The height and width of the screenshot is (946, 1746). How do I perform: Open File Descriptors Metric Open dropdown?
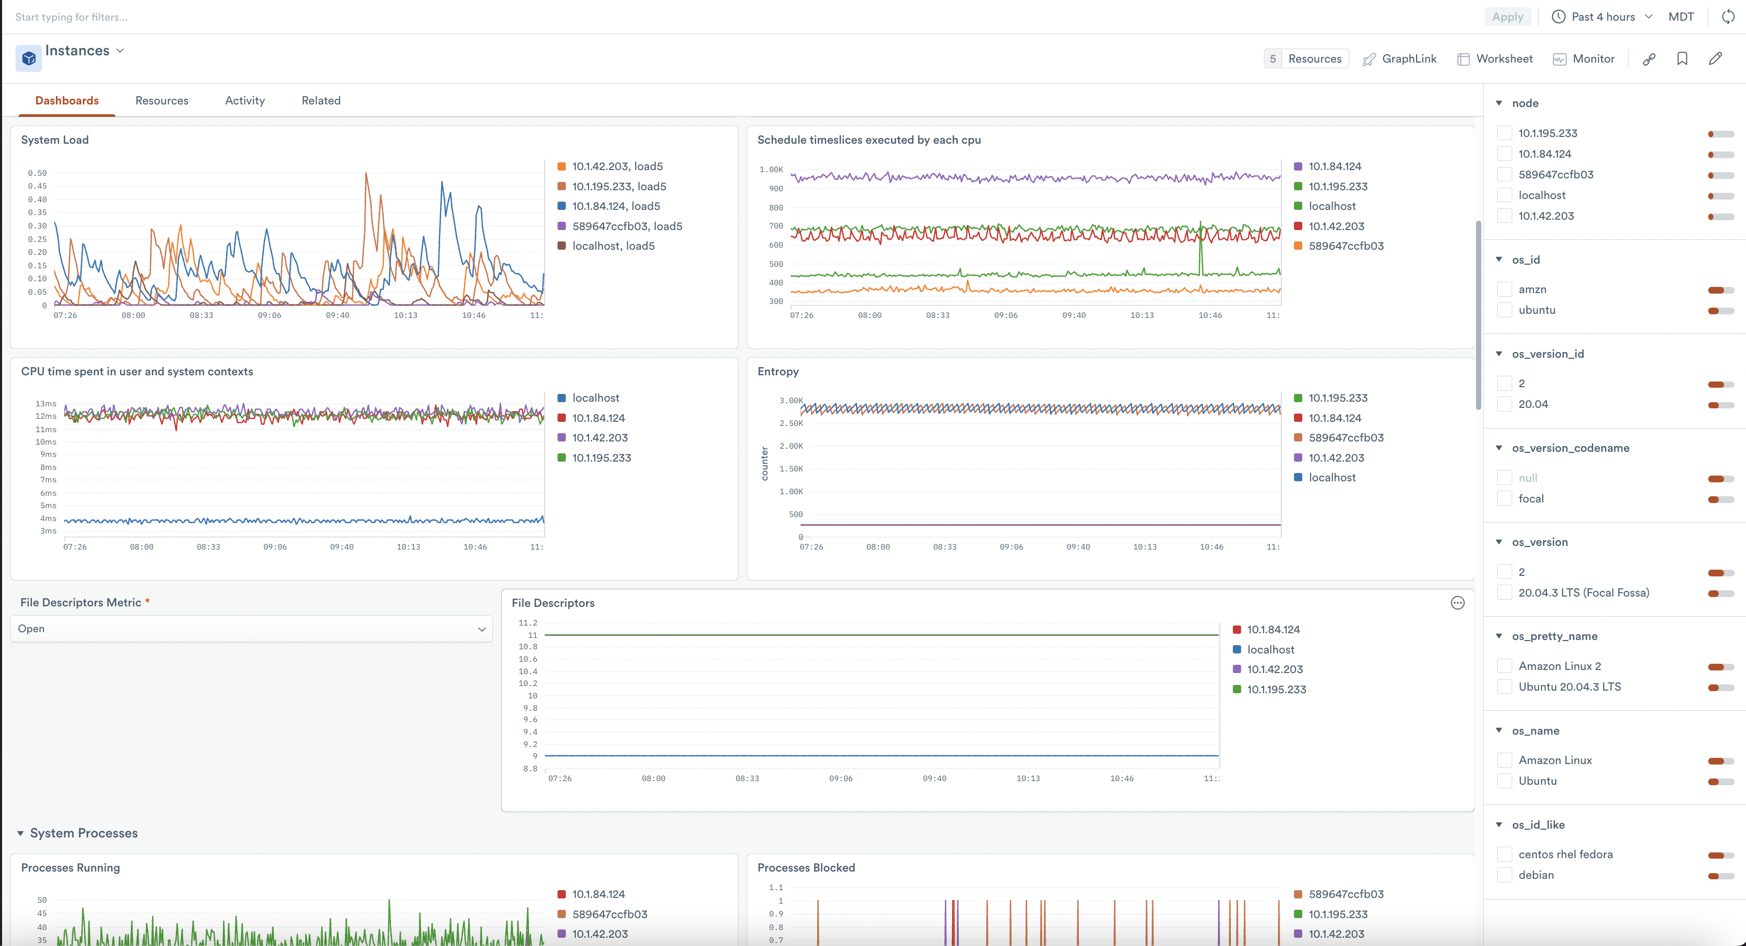(251, 629)
